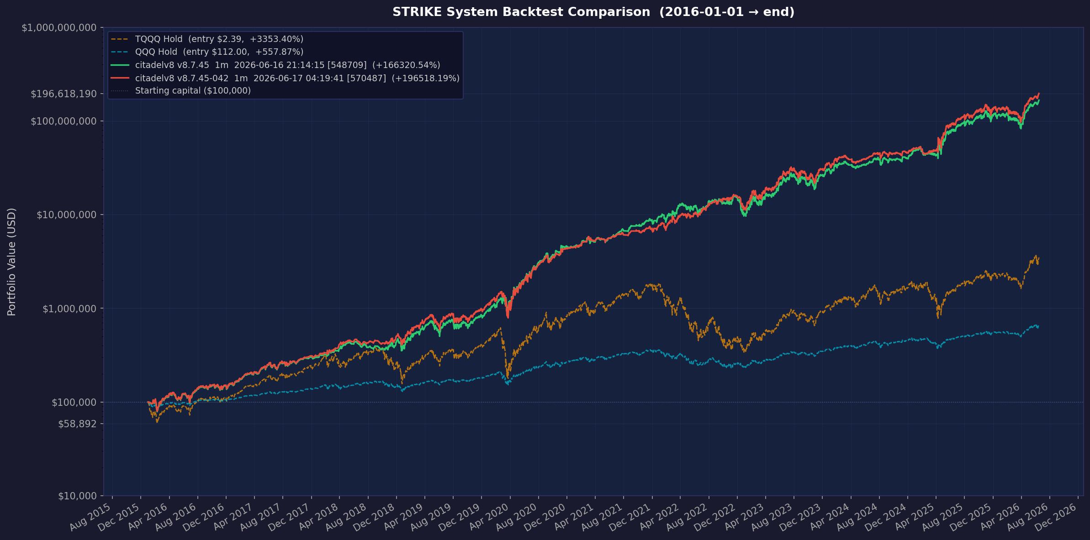Click the red curve's final peak endpoint
This screenshot has width=1090, height=540.
tap(1039, 94)
